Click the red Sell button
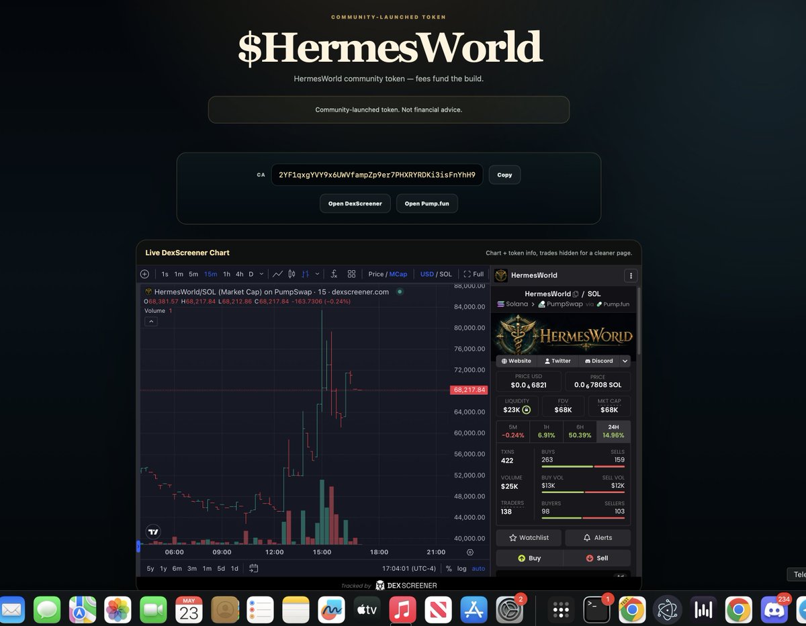 pos(597,558)
